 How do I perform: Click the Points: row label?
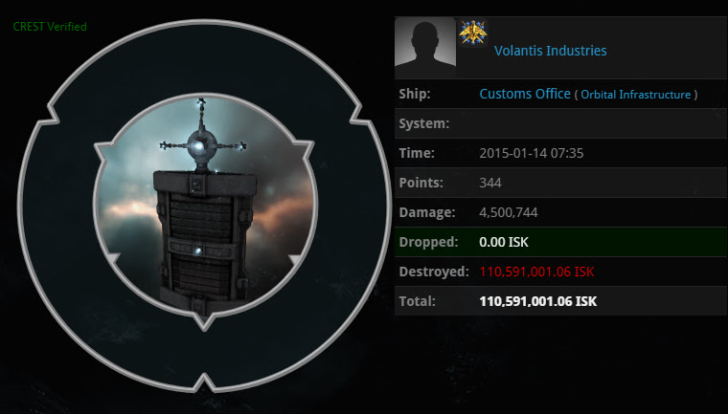click(421, 184)
